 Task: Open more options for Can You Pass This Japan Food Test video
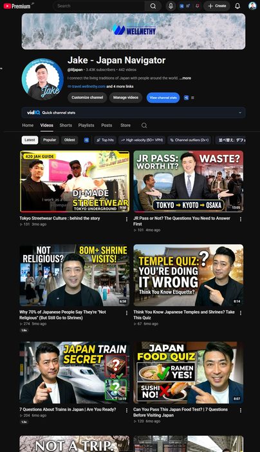tap(241, 410)
